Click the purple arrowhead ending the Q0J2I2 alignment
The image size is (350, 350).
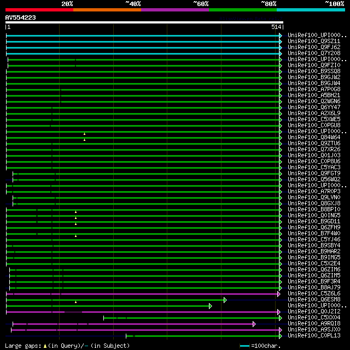tap(279, 312)
